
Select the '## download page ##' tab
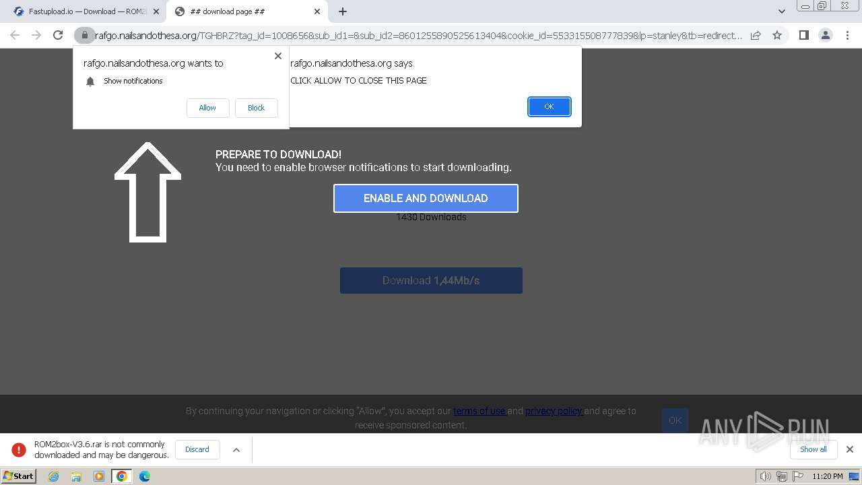click(246, 11)
